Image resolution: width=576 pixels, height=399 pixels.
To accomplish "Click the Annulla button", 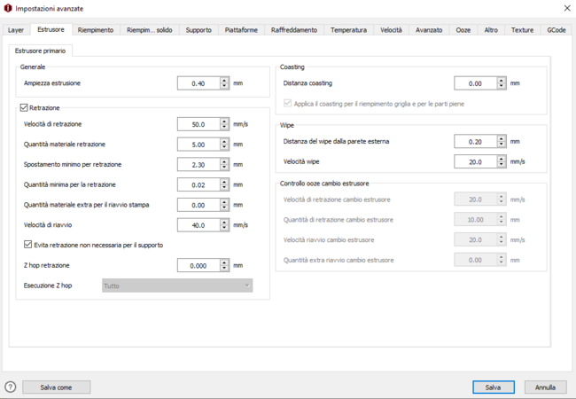I will 545,387.
